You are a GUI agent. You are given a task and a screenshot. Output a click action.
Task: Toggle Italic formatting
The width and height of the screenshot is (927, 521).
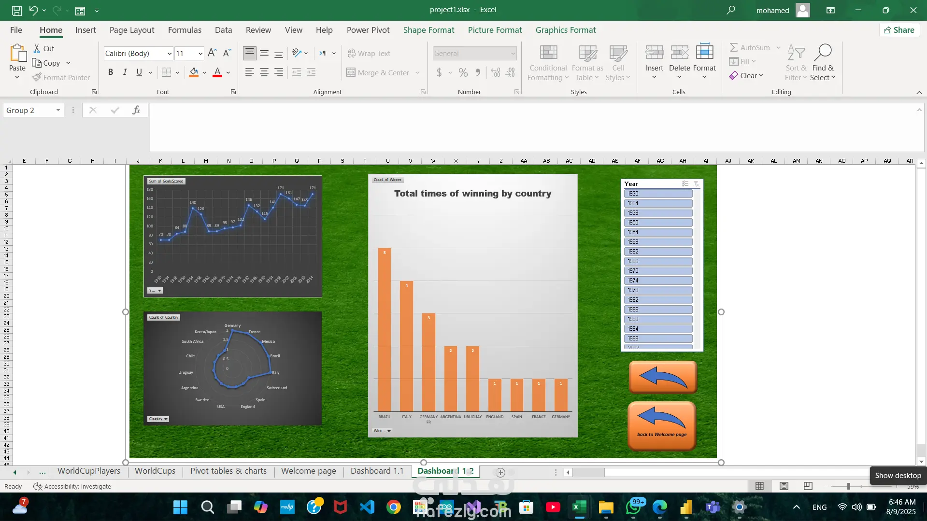click(125, 72)
